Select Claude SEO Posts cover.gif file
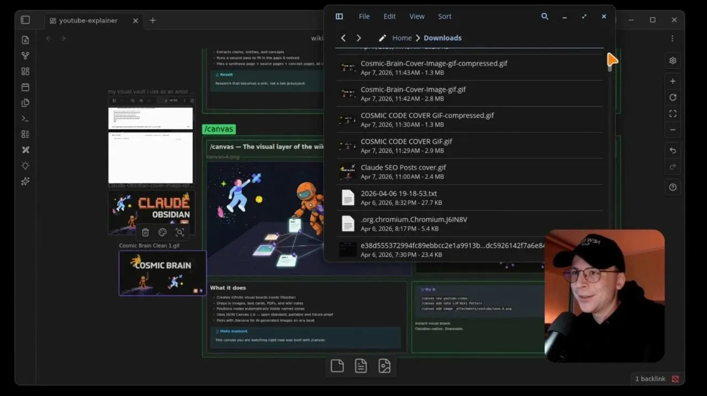 (469, 172)
